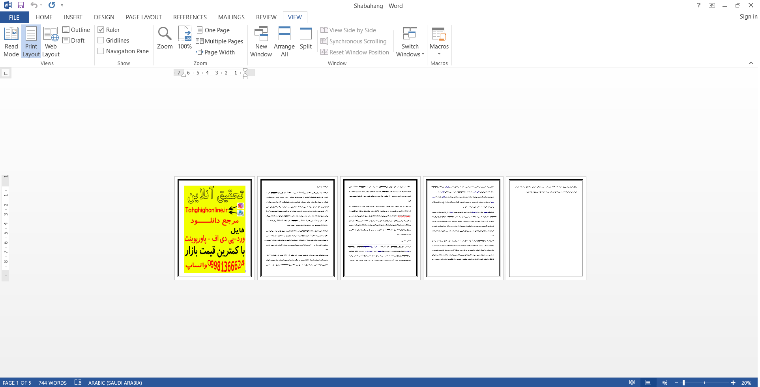Enable the Navigation Pane checkbox
The width and height of the screenshot is (760, 387).
(101, 51)
